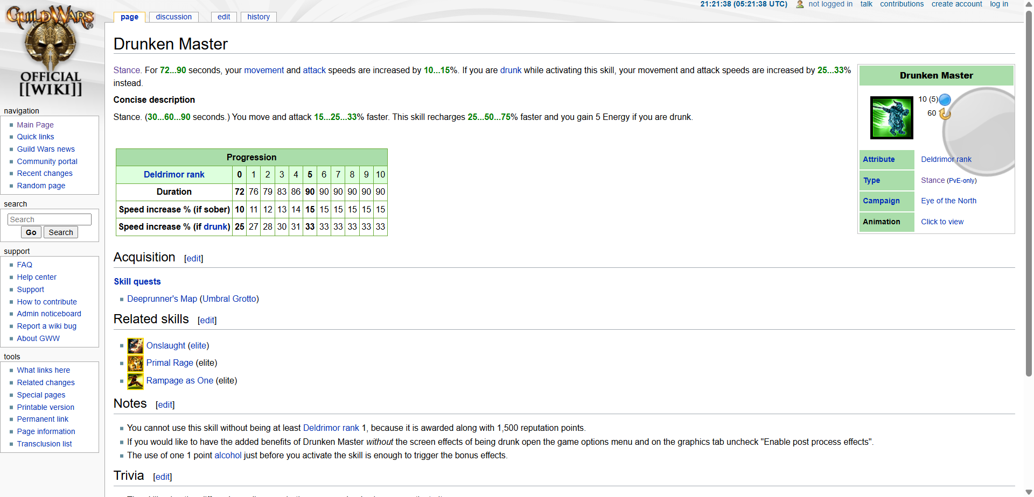The image size is (1034, 497).
Task: Click the attack link in description
Action: point(314,70)
